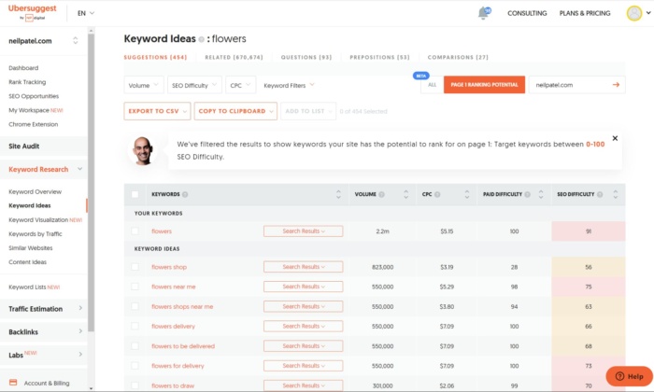Select the ALL filter button
Screen dimensions: 654x392
click(432, 85)
